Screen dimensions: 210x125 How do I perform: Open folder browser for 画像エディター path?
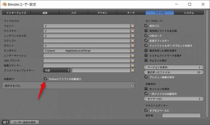coord(132,65)
